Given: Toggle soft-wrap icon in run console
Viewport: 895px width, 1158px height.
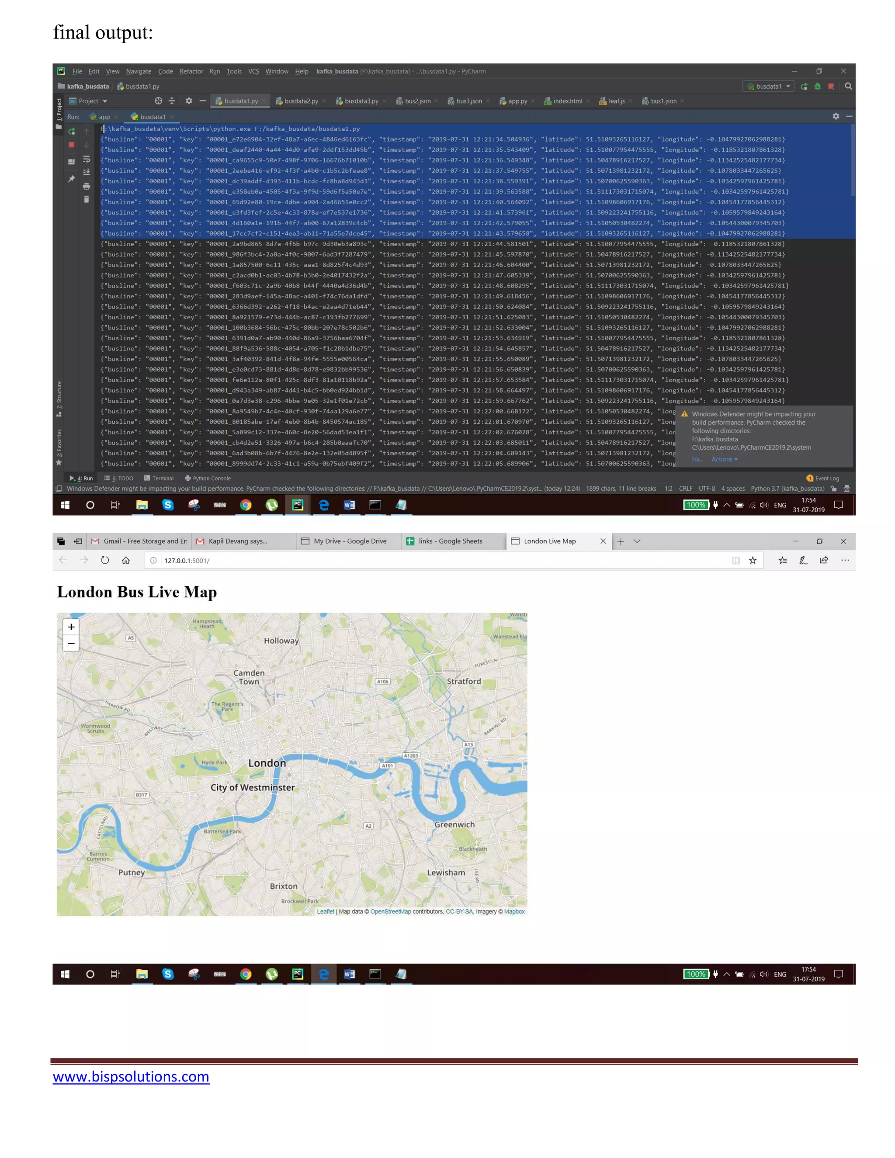Looking at the screenshot, I should coord(87,159).
